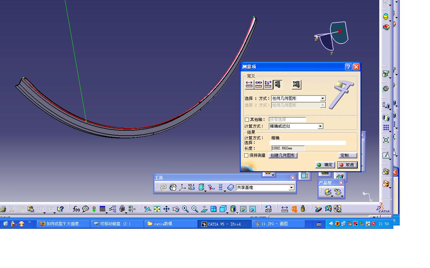Switch to the 11.JPG - 画图 taskbar window
The image size is (430, 268).
279,224
